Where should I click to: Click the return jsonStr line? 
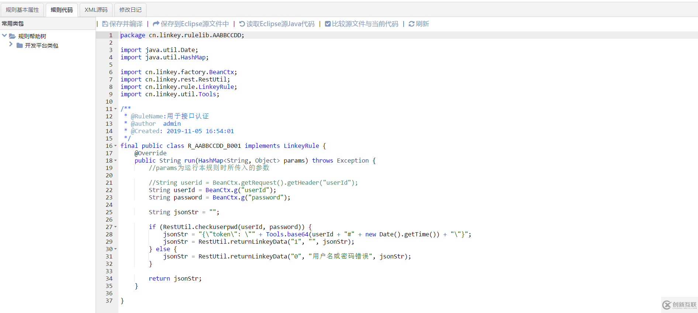point(175,279)
